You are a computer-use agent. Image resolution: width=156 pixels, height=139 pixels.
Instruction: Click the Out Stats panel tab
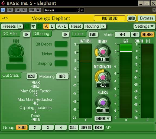coord(11,75)
